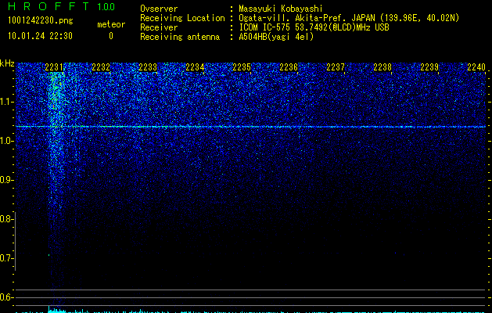Click the bright carrier line near 1.04 kHz
492x313 pixels.
251,127
